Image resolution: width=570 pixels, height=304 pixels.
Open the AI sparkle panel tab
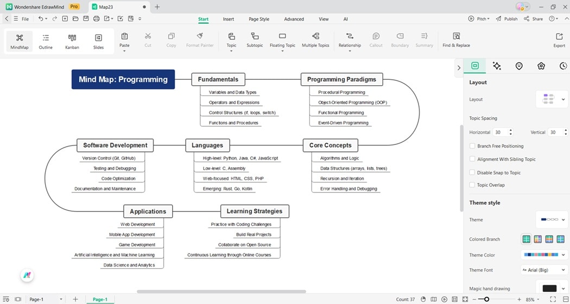(x=497, y=66)
